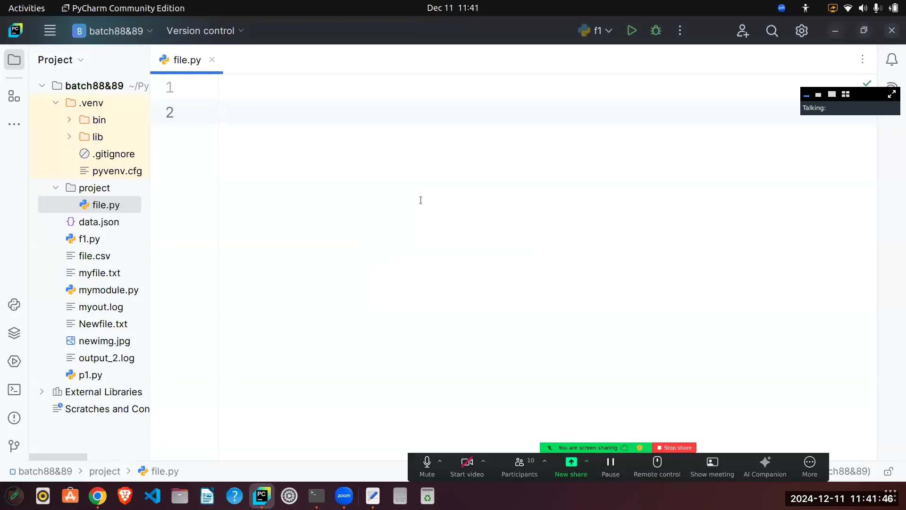
Task: Start video in the Zoom toolbar
Action: [x=467, y=467]
